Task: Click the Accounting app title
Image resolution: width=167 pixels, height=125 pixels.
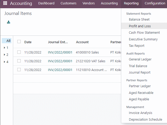Action: pyautogui.click(x=21, y=3)
